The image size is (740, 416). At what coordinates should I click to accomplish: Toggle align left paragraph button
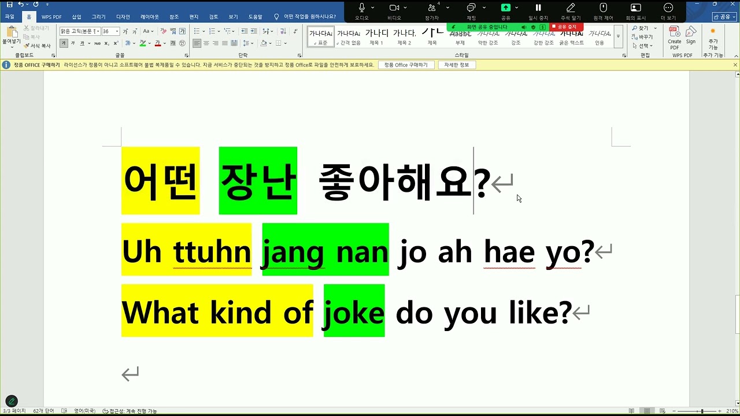(197, 43)
